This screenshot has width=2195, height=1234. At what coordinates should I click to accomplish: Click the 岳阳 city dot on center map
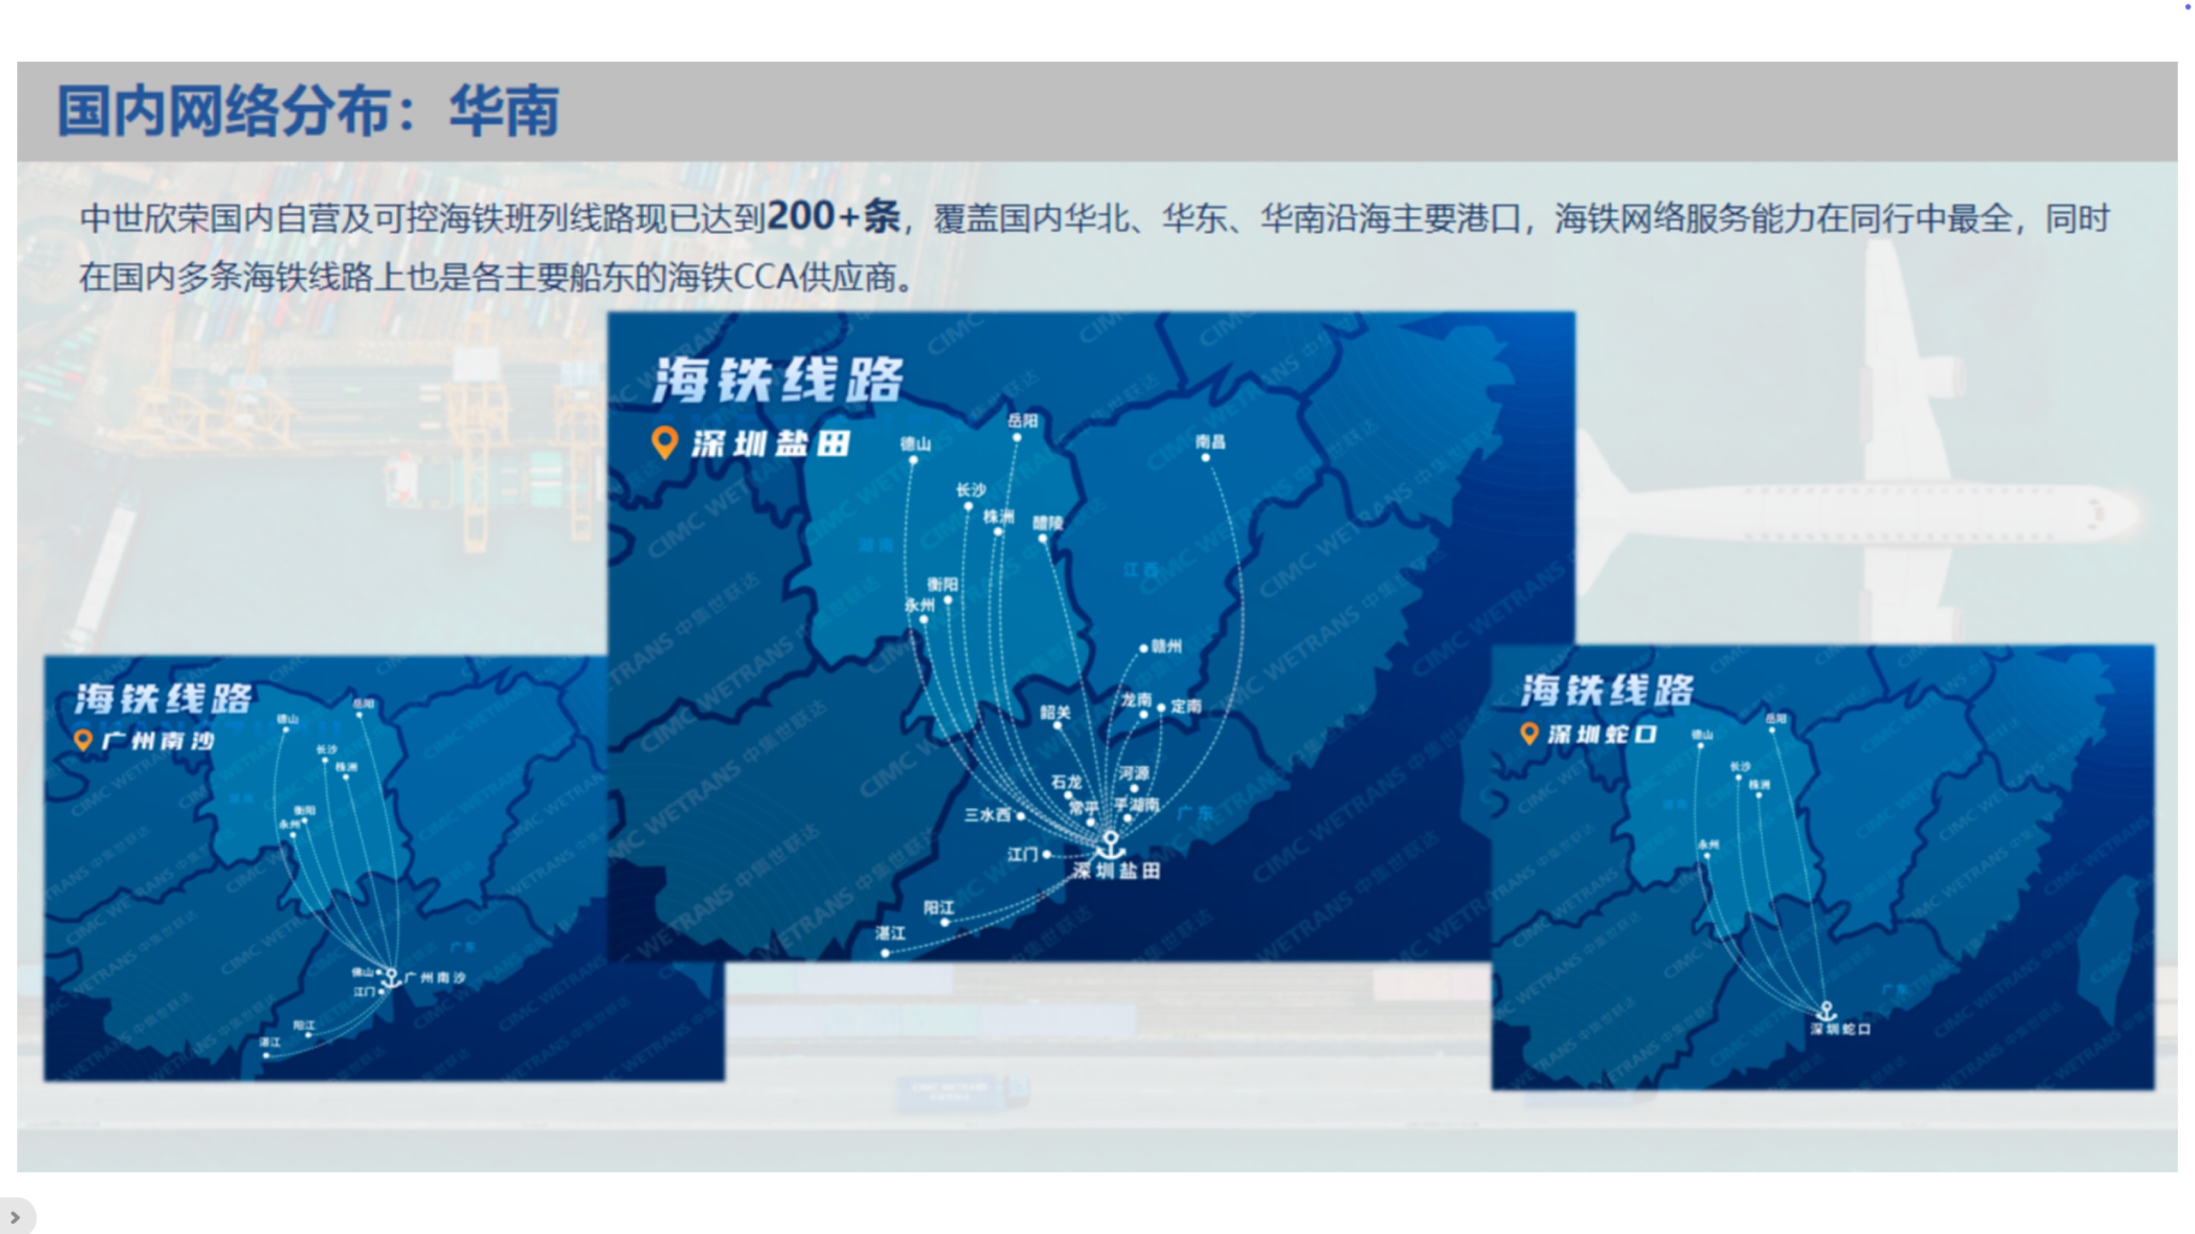1017,437
